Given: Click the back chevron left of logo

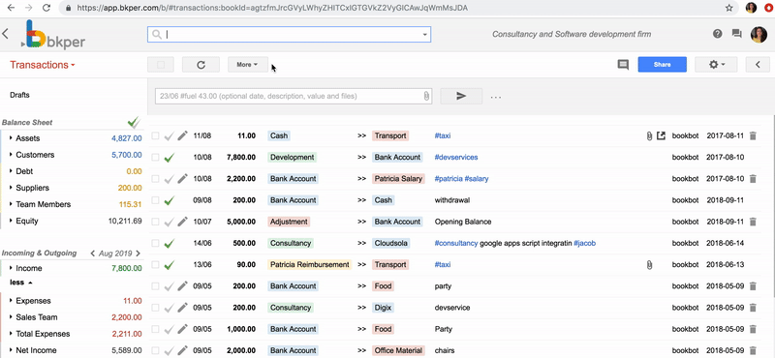Looking at the screenshot, I should click(6, 34).
